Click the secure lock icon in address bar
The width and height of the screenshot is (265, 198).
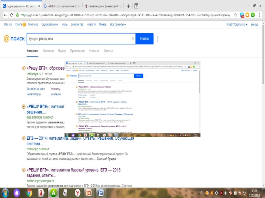point(17,15)
